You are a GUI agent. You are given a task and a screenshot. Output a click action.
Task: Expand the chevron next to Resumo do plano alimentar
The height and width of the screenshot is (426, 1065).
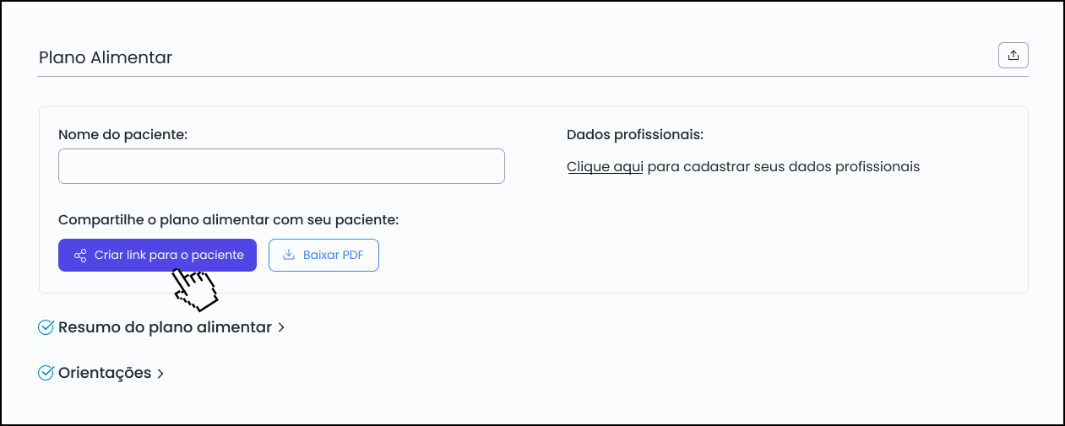[281, 327]
